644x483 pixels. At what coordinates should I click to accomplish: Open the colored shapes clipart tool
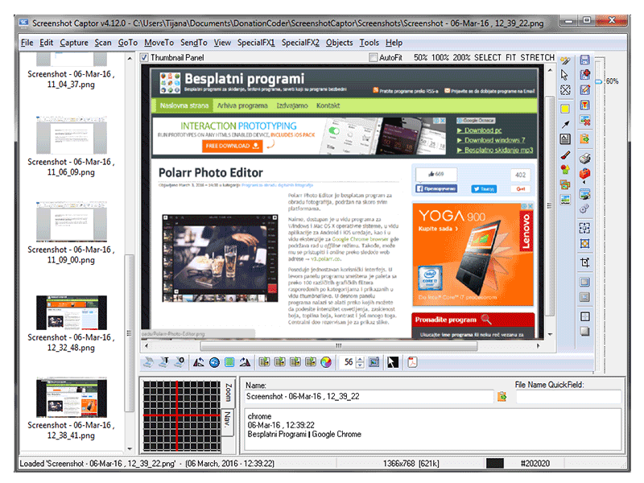[565, 169]
